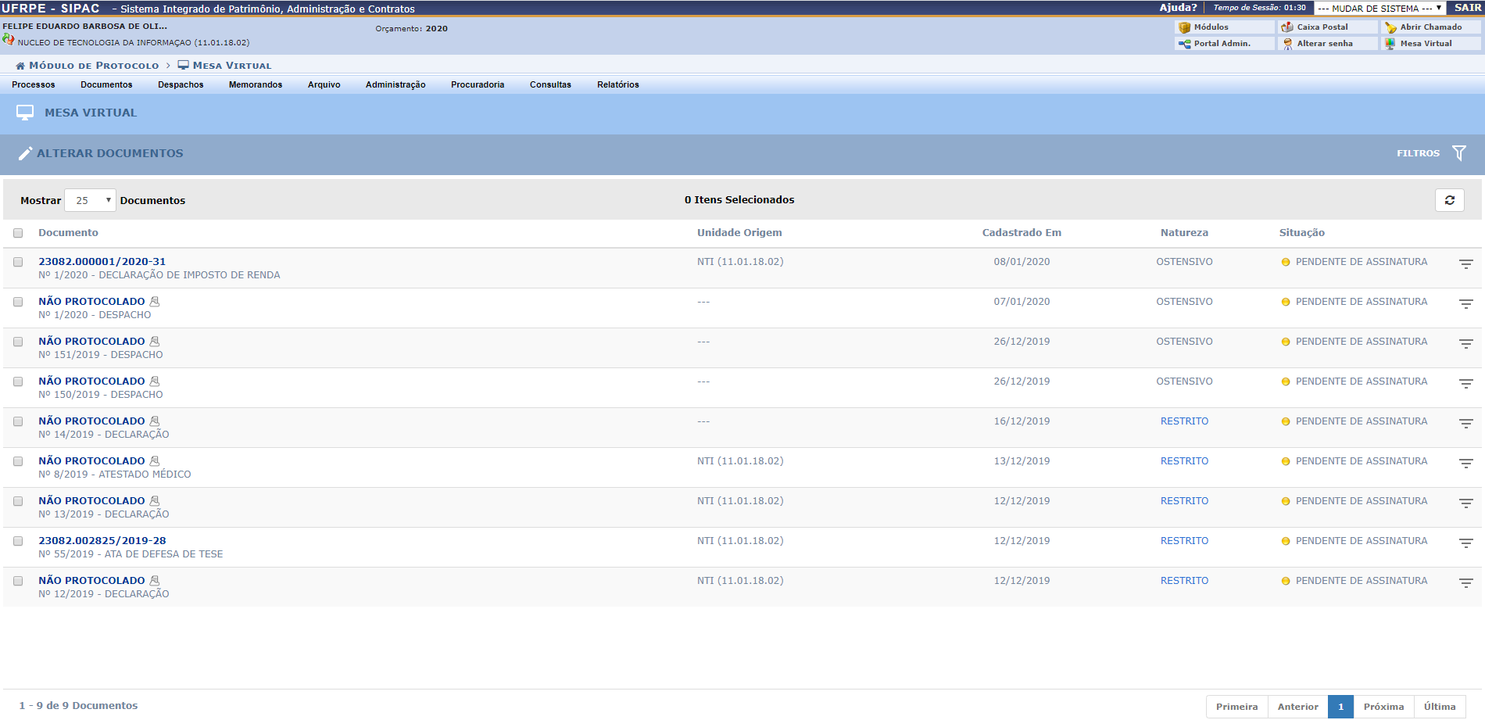Viewport: 1485px width, 720px height.
Task: Open the Mostrar 25 documents dropdown
Action: (x=90, y=200)
